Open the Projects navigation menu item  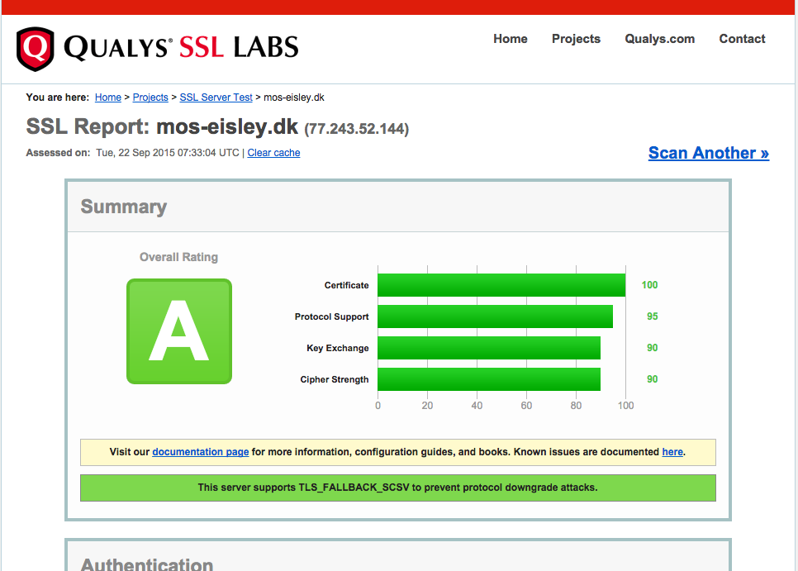tap(576, 39)
